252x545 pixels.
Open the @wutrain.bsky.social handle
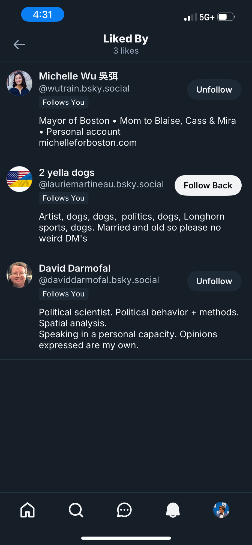point(84,89)
